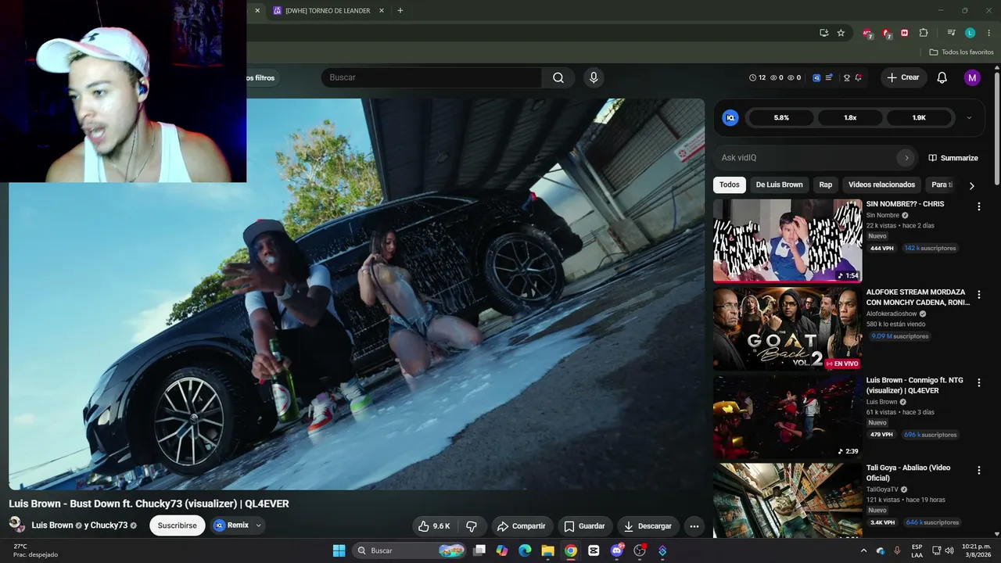Click the vidIQ logo in YouTube header

coord(816,77)
